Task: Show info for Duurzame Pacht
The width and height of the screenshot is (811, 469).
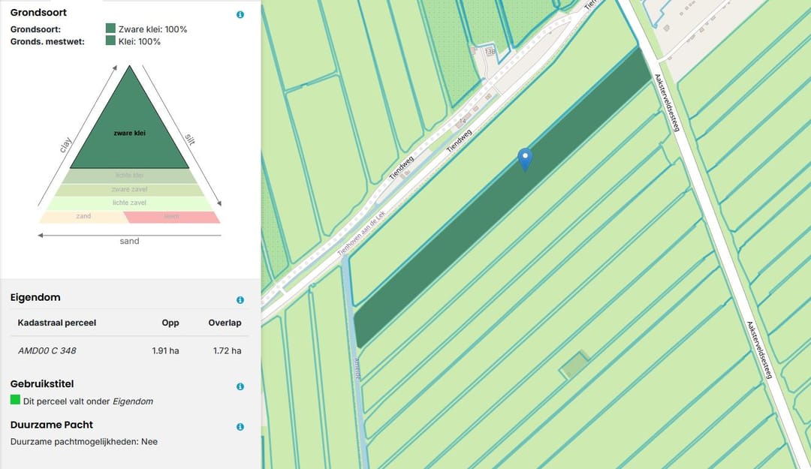Action: 240,427
